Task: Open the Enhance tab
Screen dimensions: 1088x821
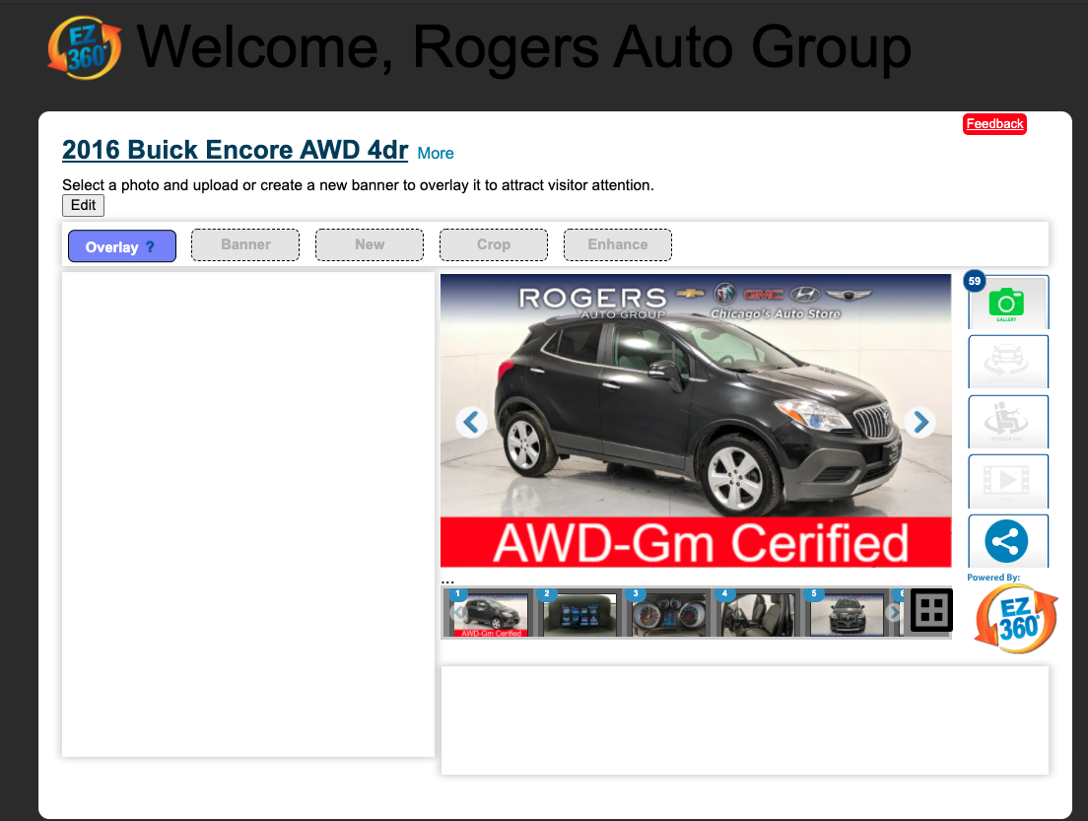Action: point(618,244)
